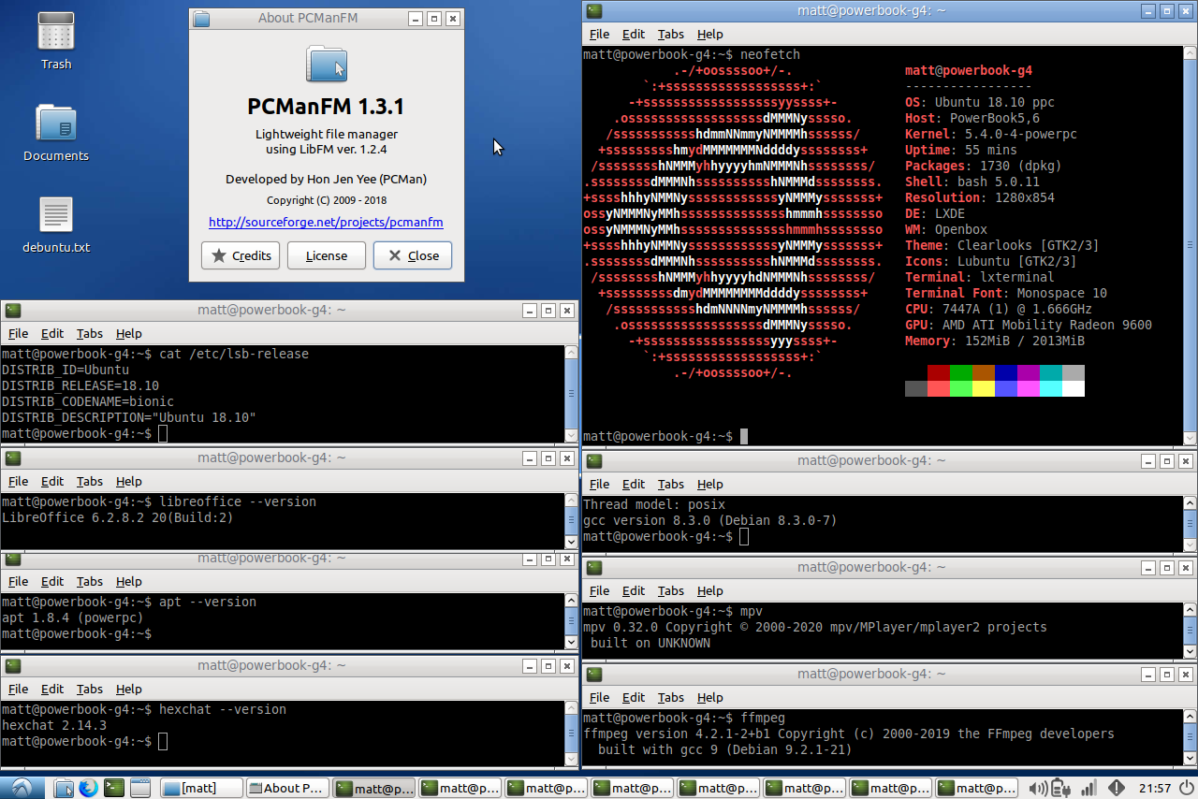Open File menu in neofetch terminal
Screen dimensions: 1198x799
[x=599, y=34]
